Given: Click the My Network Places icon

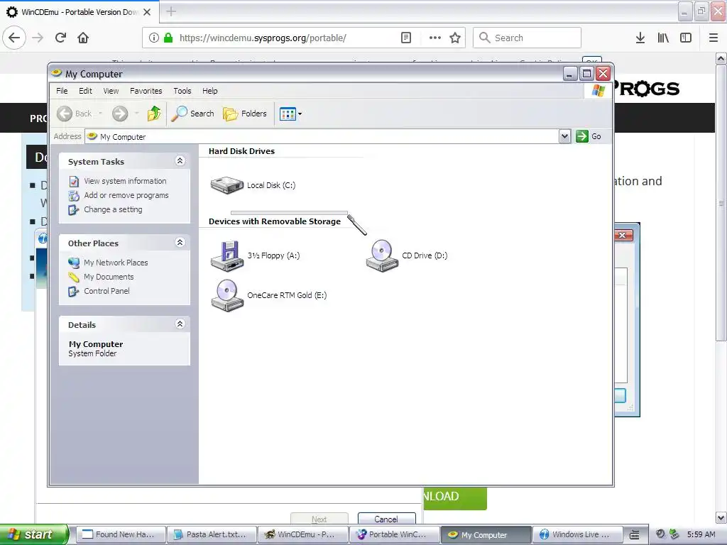Looking at the screenshot, I should 74,263.
